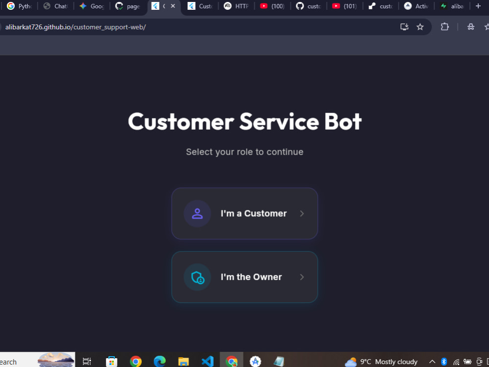Image resolution: width=489 pixels, height=367 pixels.
Task: Switch to the "Activ" tab
Action: tap(416, 6)
